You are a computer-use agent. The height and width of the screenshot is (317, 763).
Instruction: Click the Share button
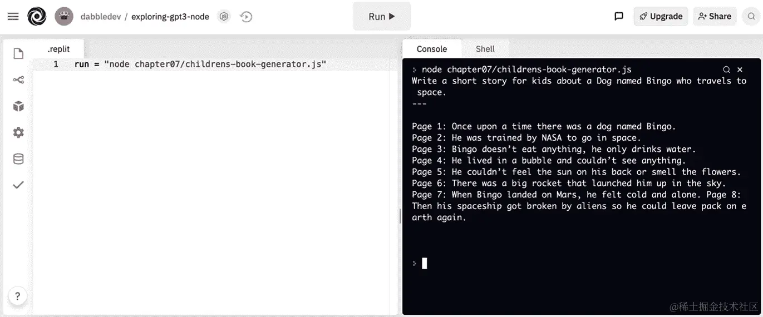point(715,16)
